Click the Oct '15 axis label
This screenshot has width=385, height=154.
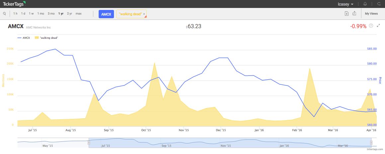pyautogui.click(x=146, y=130)
